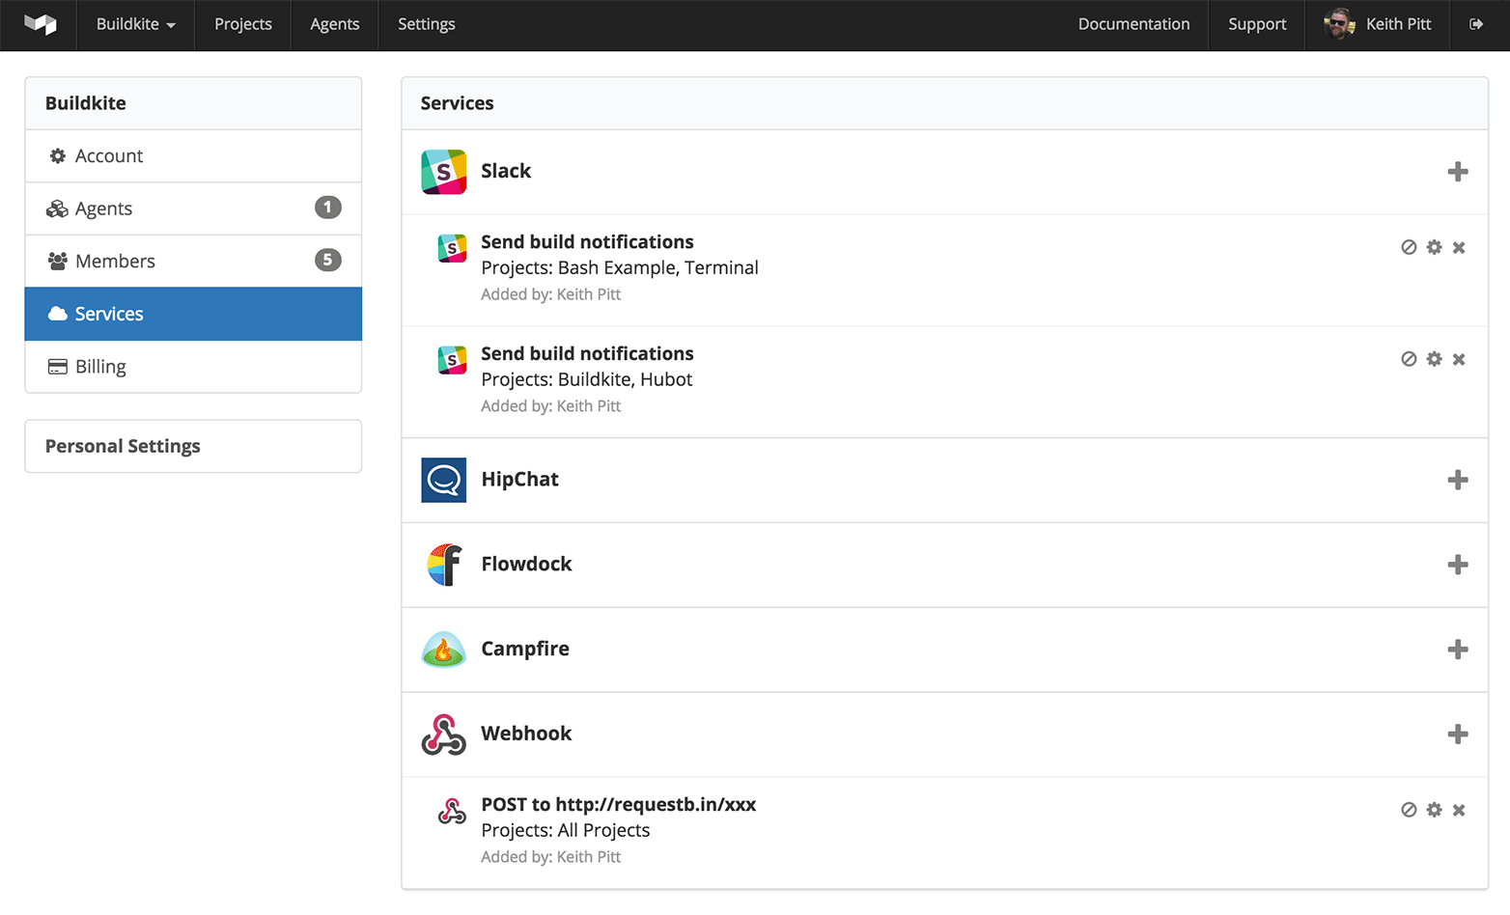Delete the Buildkite, Hubot Slack notification

[x=1459, y=359]
